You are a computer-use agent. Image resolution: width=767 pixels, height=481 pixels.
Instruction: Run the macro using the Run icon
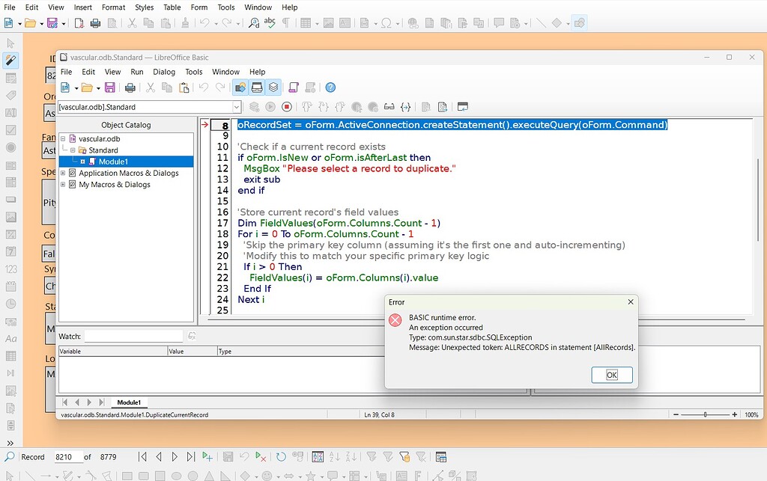point(270,107)
